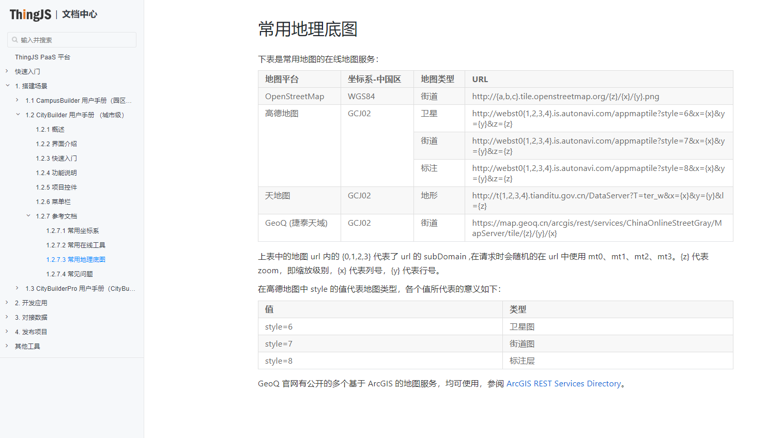Click the 高德地图 platform cell
The height and width of the screenshot is (438, 782).
(299, 146)
